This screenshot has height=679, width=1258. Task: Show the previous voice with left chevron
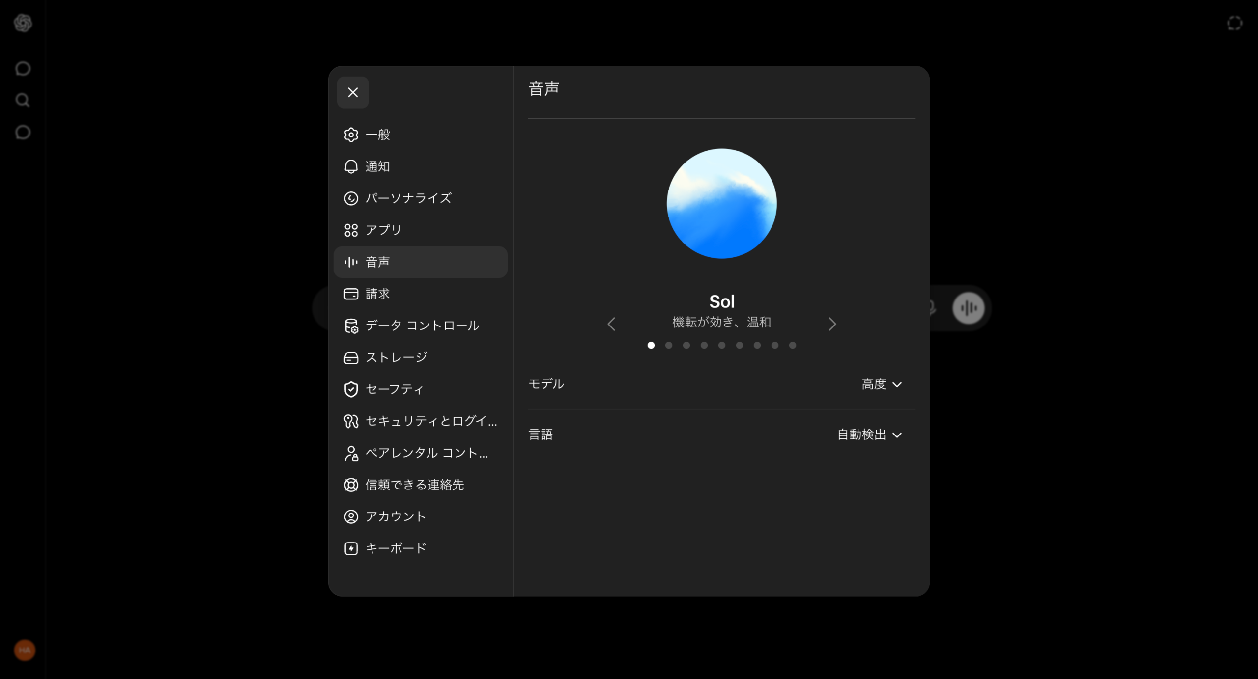tap(611, 324)
